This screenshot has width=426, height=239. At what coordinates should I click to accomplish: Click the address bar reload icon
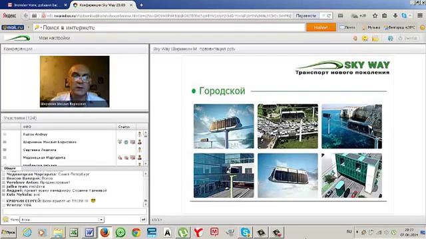(329, 16)
